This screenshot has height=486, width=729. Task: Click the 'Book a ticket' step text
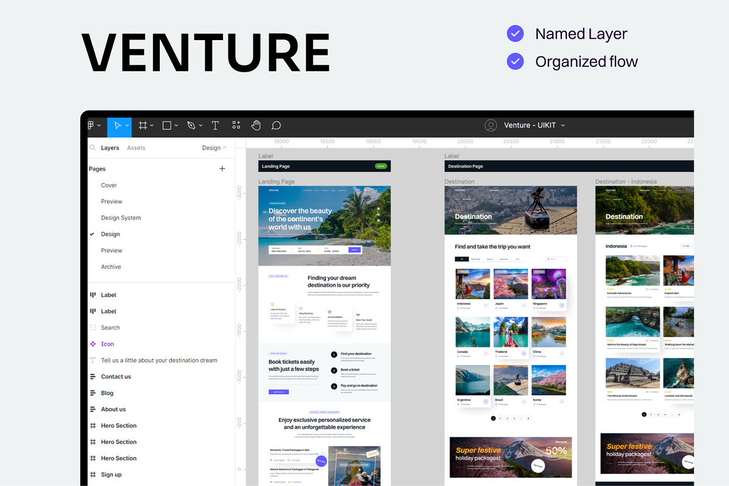(x=350, y=370)
